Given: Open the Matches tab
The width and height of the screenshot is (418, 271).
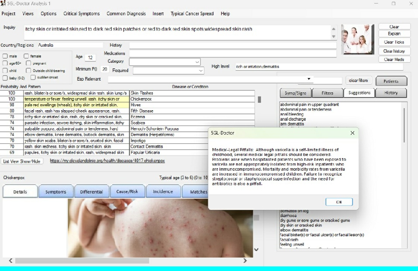Looking at the screenshot, I should click(195, 191).
